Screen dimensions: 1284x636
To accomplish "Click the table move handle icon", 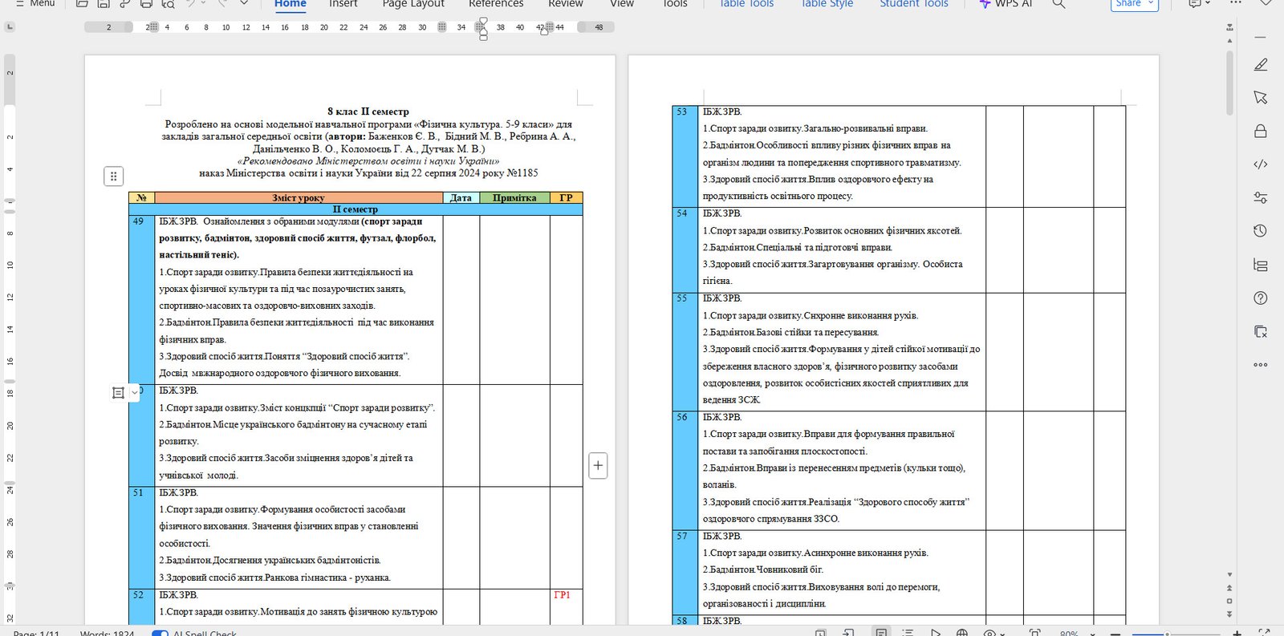I will (x=114, y=176).
